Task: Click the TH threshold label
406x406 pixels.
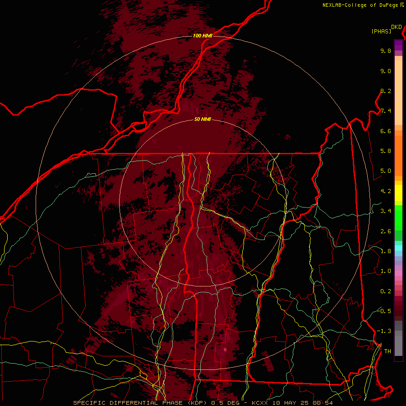Action: click(x=388, y=351)
